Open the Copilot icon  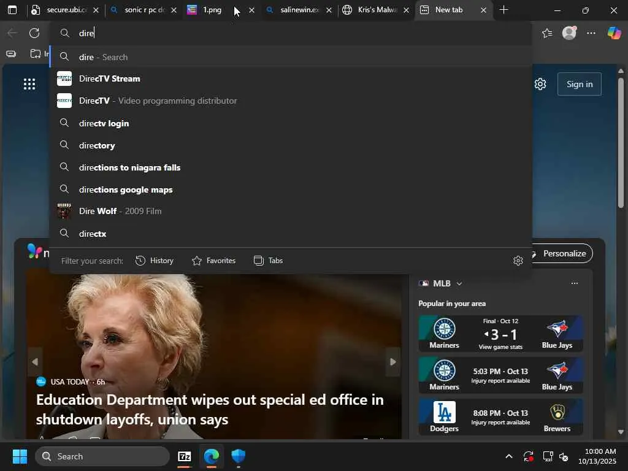[x=614, y=33]
